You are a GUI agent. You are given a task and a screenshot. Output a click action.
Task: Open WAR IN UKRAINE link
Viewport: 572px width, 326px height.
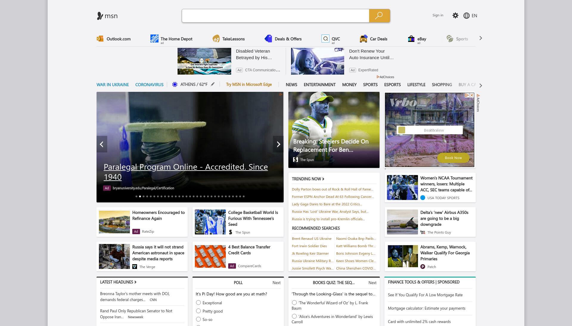point(113,85)
